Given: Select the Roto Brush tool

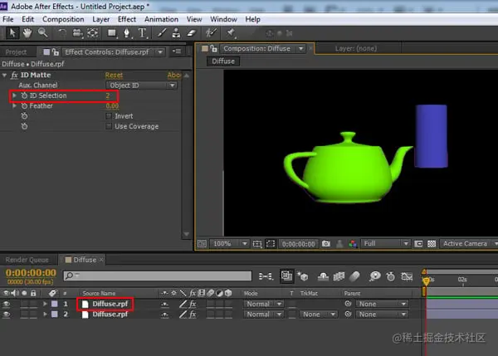Looking at the screenshot, I should pyautogui.click(x=211, y=32).
